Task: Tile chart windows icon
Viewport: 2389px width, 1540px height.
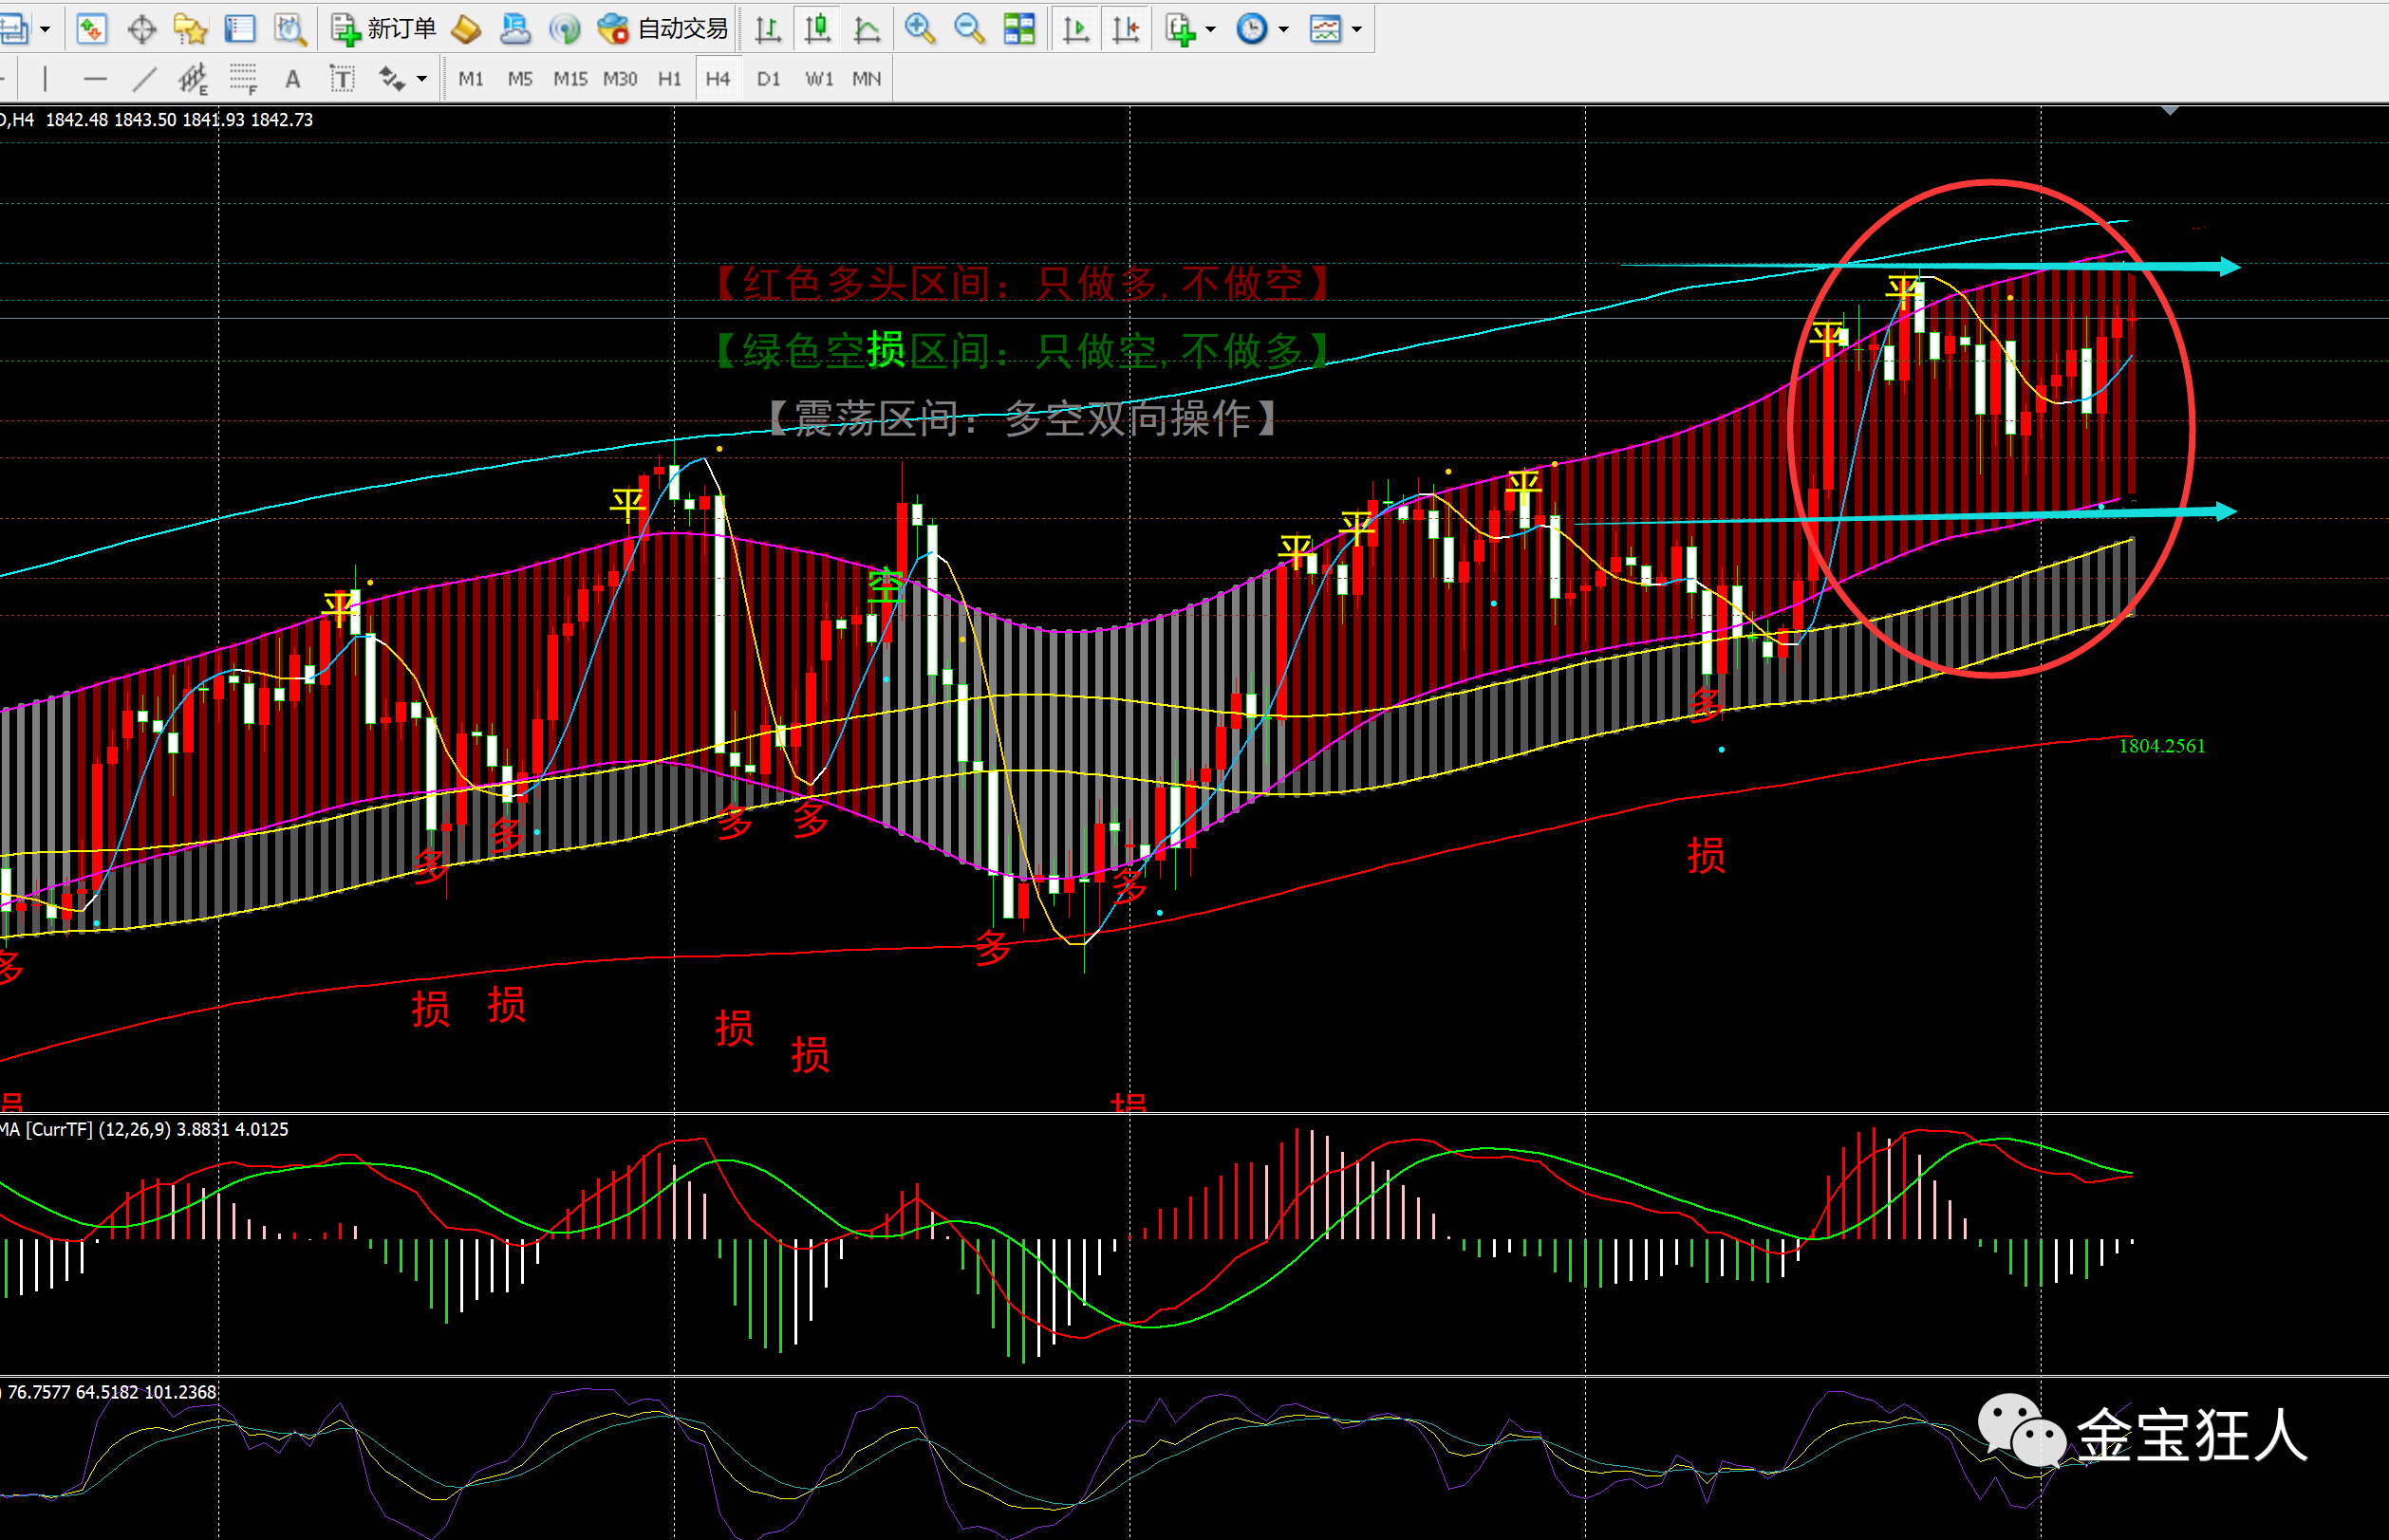Action: (1019, 29)
